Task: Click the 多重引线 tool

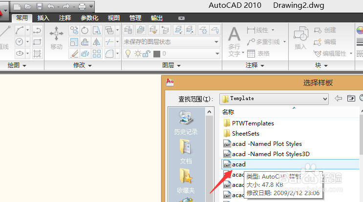Action: pyautogui.click(x=263, y=42)
